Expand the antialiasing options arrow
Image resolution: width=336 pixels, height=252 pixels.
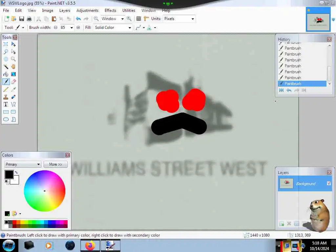point(144,28)
